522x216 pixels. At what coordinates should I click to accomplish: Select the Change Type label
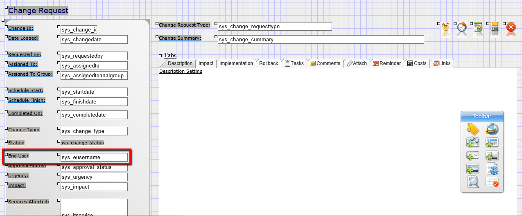coord(24,130)
